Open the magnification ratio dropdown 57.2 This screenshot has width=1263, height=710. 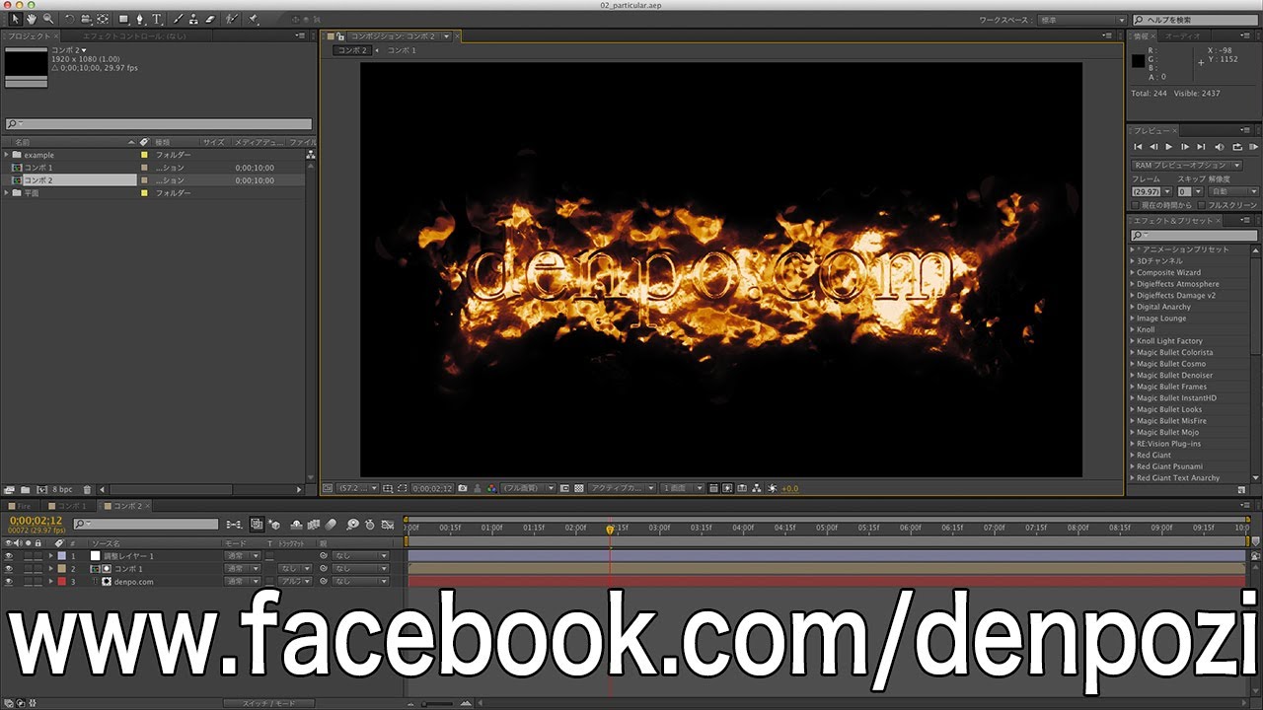(357, 488)
